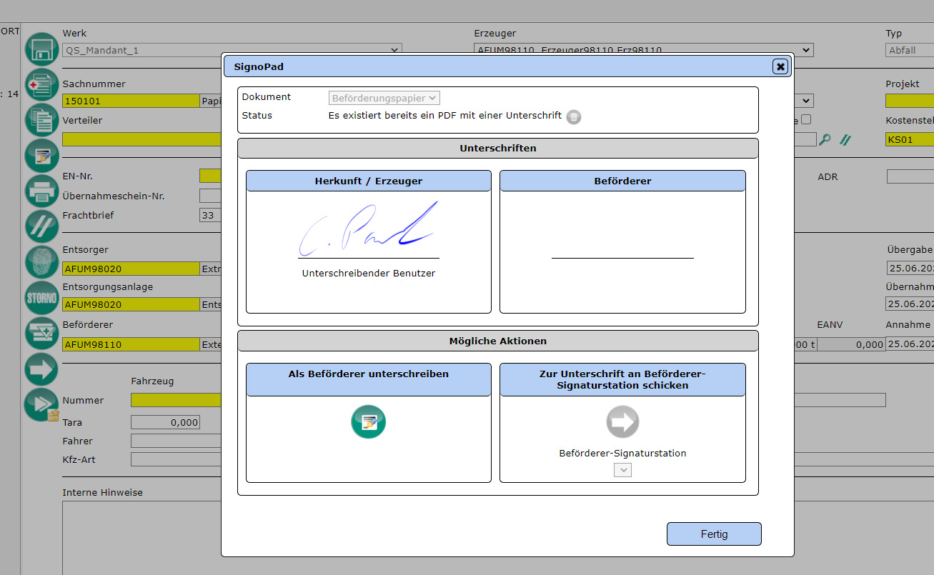This screenshot has height=575, width=934.
Task: Click the copy documents sidebar icon
Action: coord(41,120)
